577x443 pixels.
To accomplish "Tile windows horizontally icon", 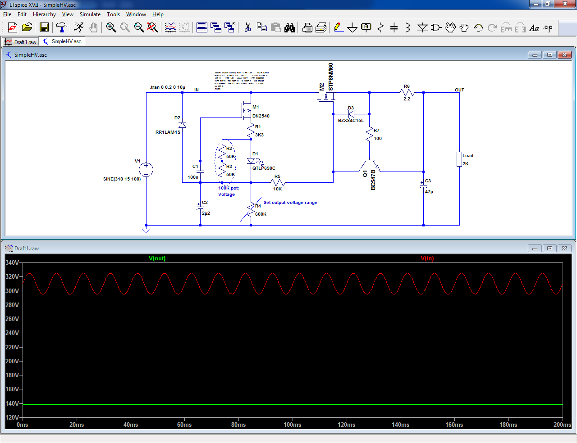I will point(202,27).
